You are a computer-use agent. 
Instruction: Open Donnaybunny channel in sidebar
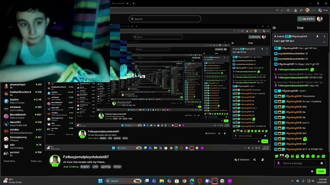(x=22, y=138)
